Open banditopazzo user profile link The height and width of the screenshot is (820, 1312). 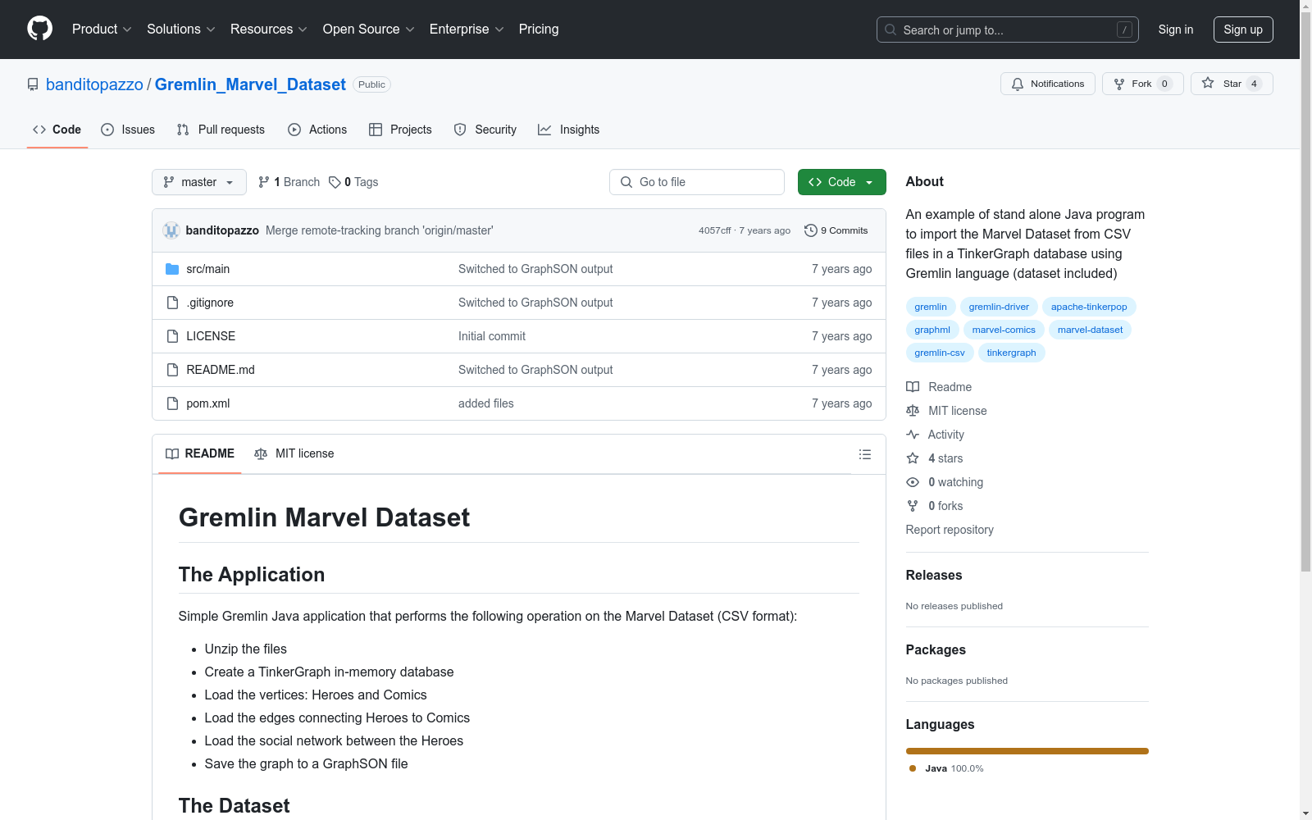tap(94, 84)
